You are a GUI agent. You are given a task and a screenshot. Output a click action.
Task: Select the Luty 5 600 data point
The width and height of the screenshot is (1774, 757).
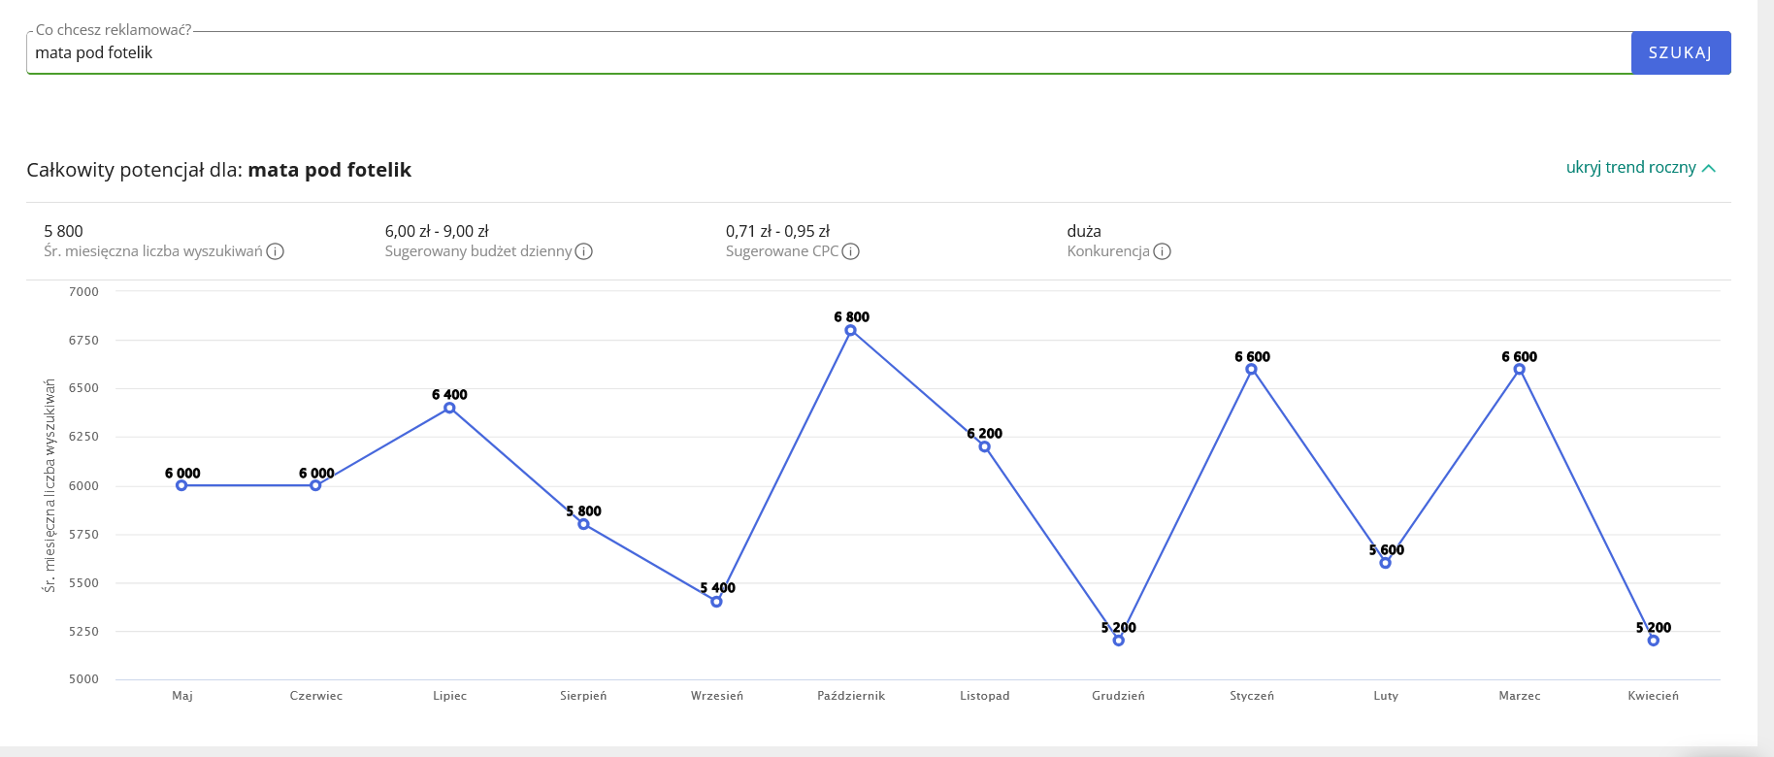[x=1386, y=563]
